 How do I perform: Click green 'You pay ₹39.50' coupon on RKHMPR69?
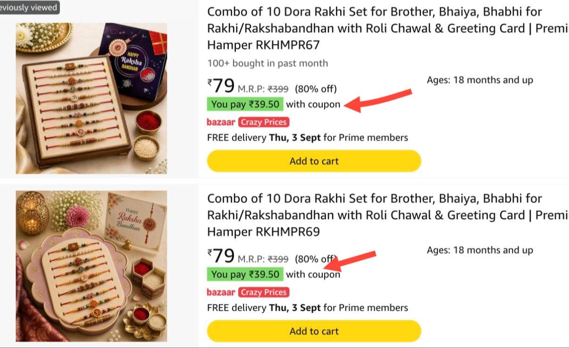[x=245, y=274]
